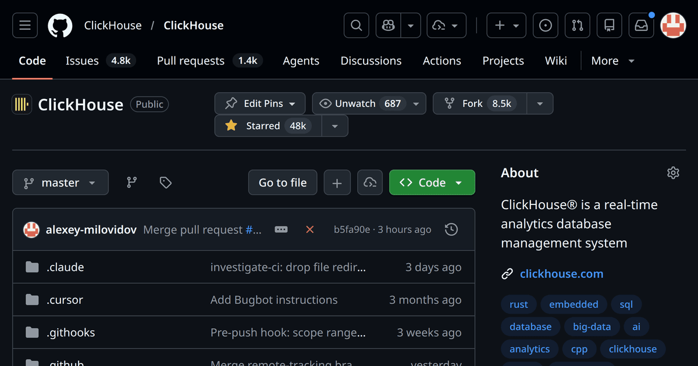This screenshot has height=366, width=698.
Task: View your pull requests icon in header
Action: 578,26
